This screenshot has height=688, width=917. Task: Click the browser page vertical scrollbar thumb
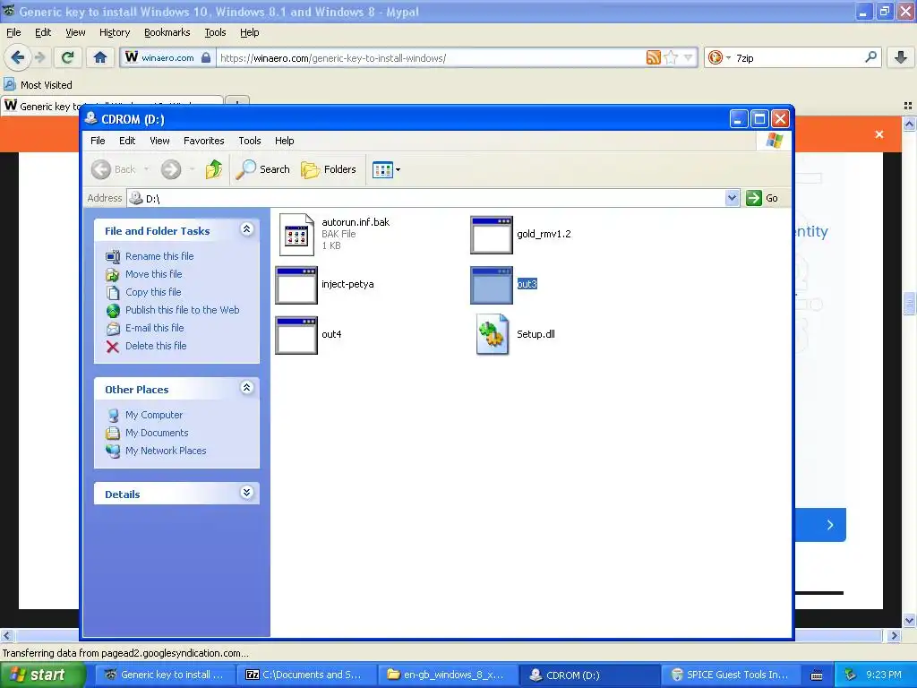[909, 304]
